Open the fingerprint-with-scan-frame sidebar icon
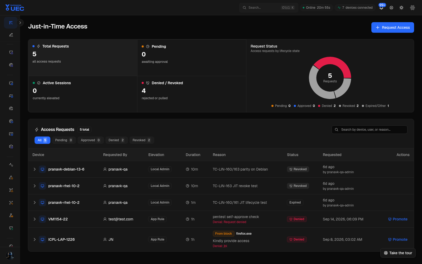 [11, 65]
